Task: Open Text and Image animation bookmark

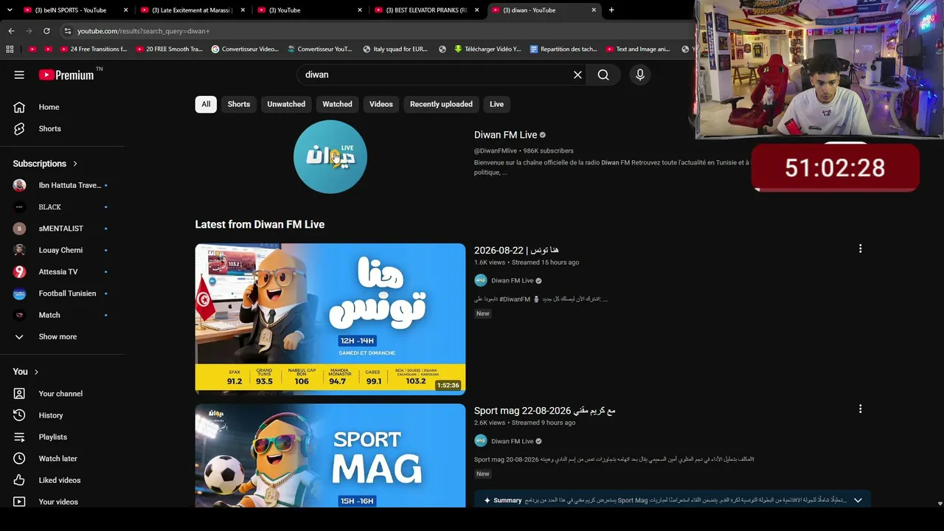Action: point(638,49)
